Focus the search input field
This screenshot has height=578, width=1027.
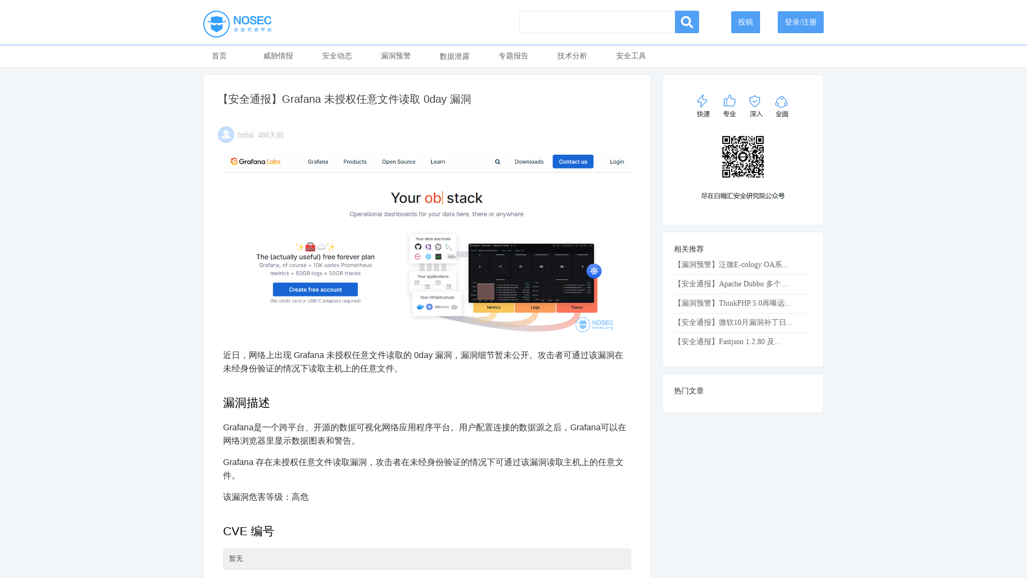597,22
